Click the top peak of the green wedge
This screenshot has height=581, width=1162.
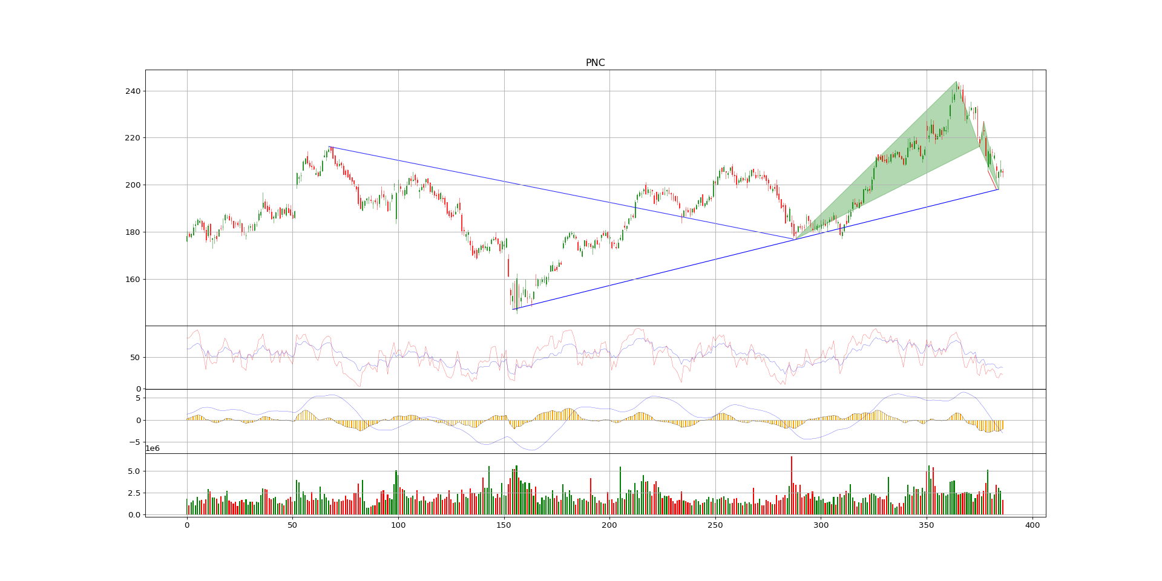(956, 82)
